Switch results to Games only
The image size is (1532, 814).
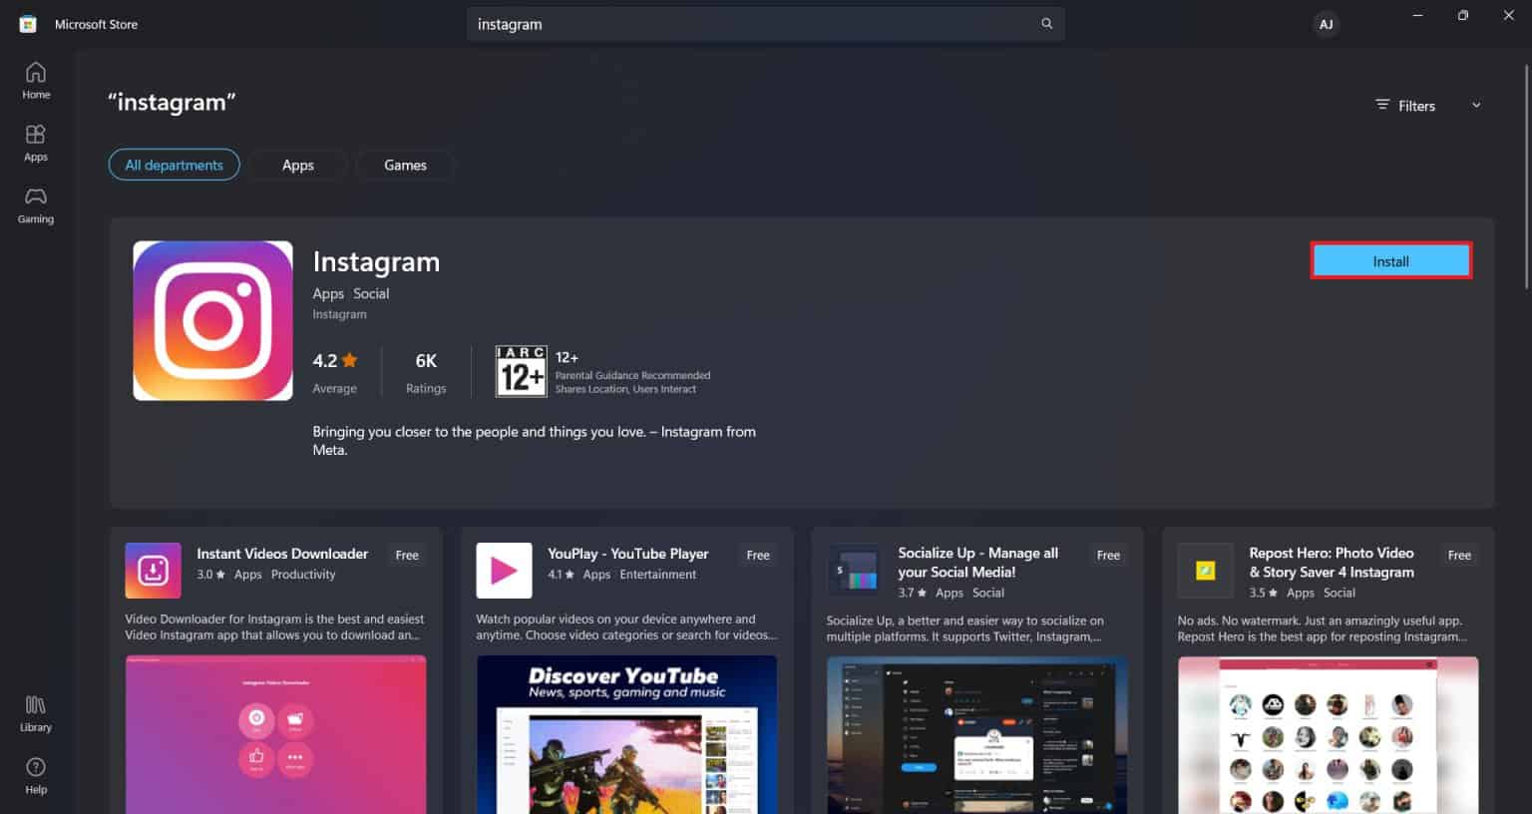point(405,164)
